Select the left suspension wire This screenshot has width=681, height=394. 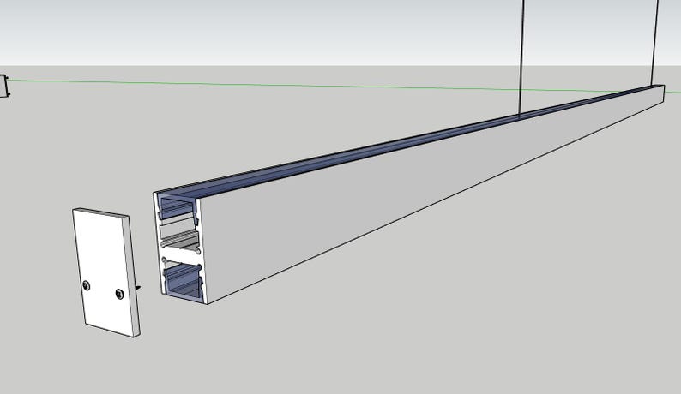click(521, 58)
